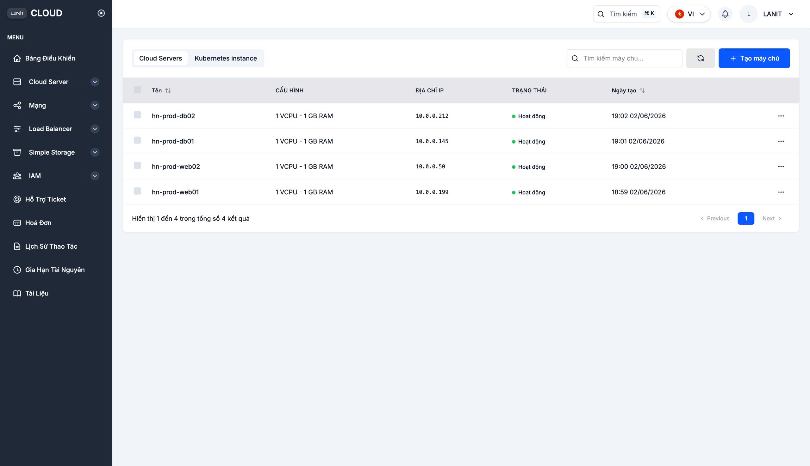Viewport: 810px width, 466px height.
Task: Click the server icon next to Cloud Server
Action: tap(17, 82)
